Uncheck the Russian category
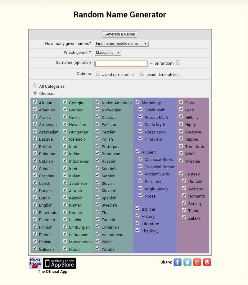 (x=97, y=161)
